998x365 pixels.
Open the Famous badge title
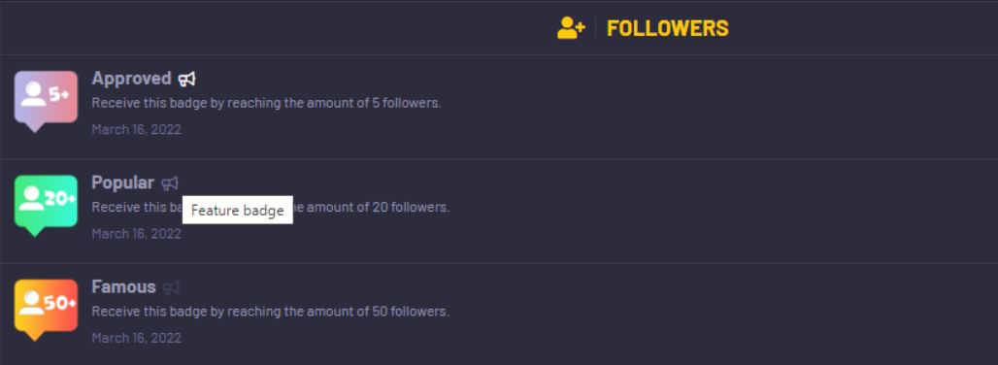pos(123,287)
